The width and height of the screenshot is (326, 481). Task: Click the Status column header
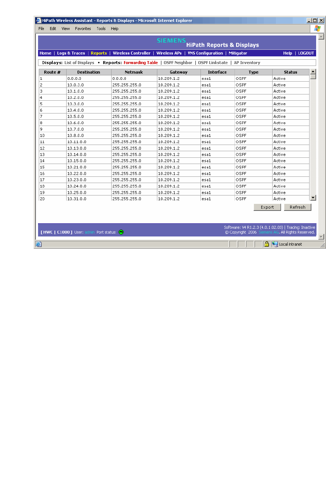click(x=291, y=72)
